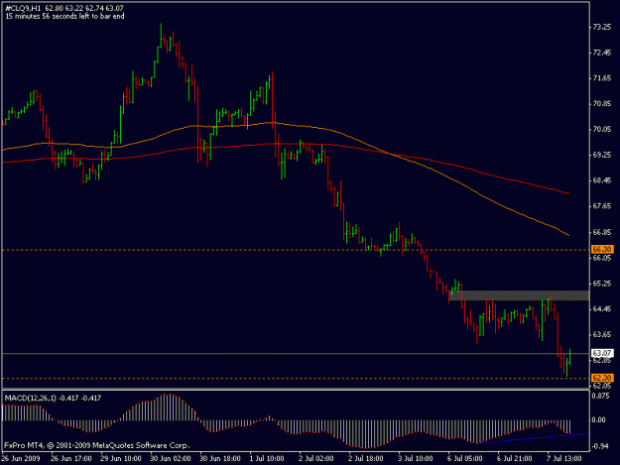The image size is (620, 465).
Task: Click the 70.05 price axis label
Action: [x=602, y=130]
